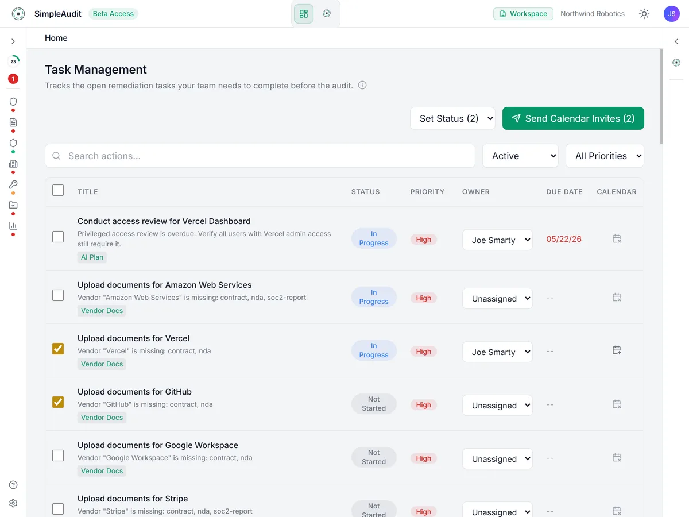Click the In Progress status for Vercel Dashboard

[374, 238]
